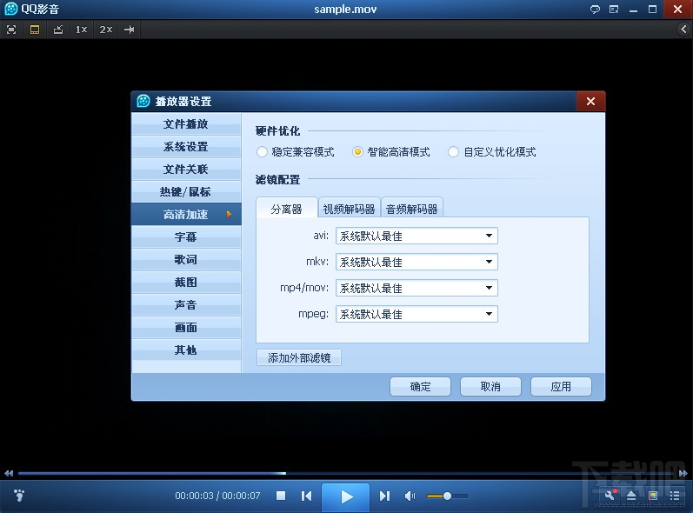This screenshot has width=693, height=513.
Task: Select 自定义优化模式 radio option
Action: pos(492,152)
